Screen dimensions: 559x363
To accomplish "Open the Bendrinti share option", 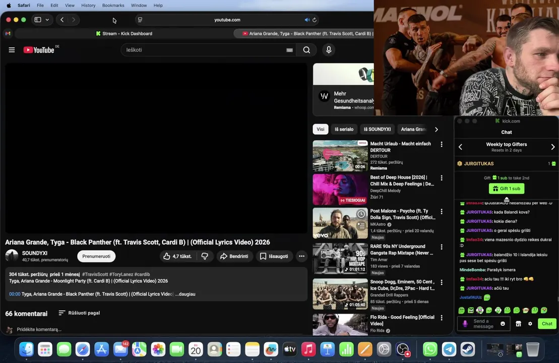I will click(234, 256).
